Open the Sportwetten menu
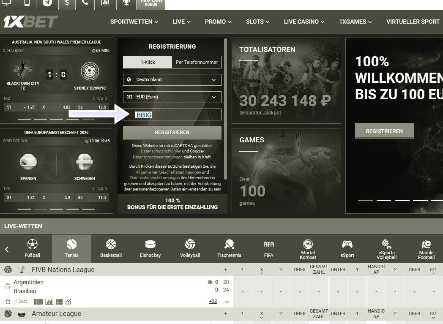The image size is (443, 324). point(134,22)
